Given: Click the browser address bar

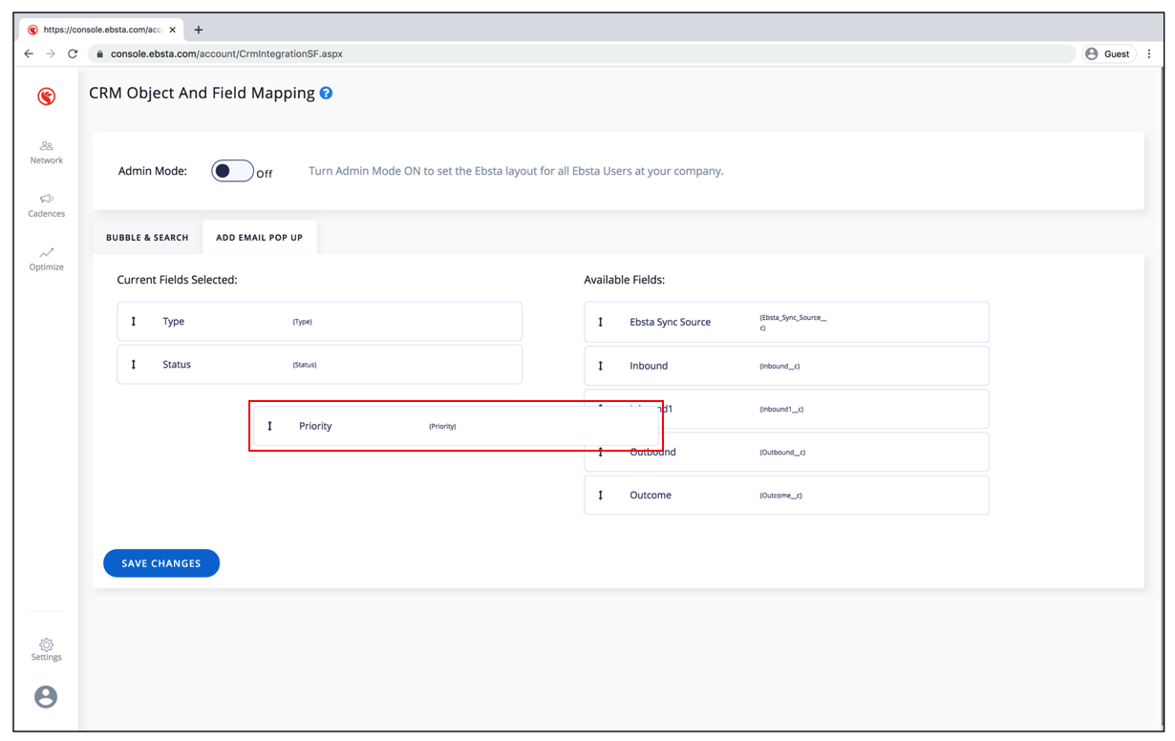Looking at the screenshot, I should pos(573,54).
